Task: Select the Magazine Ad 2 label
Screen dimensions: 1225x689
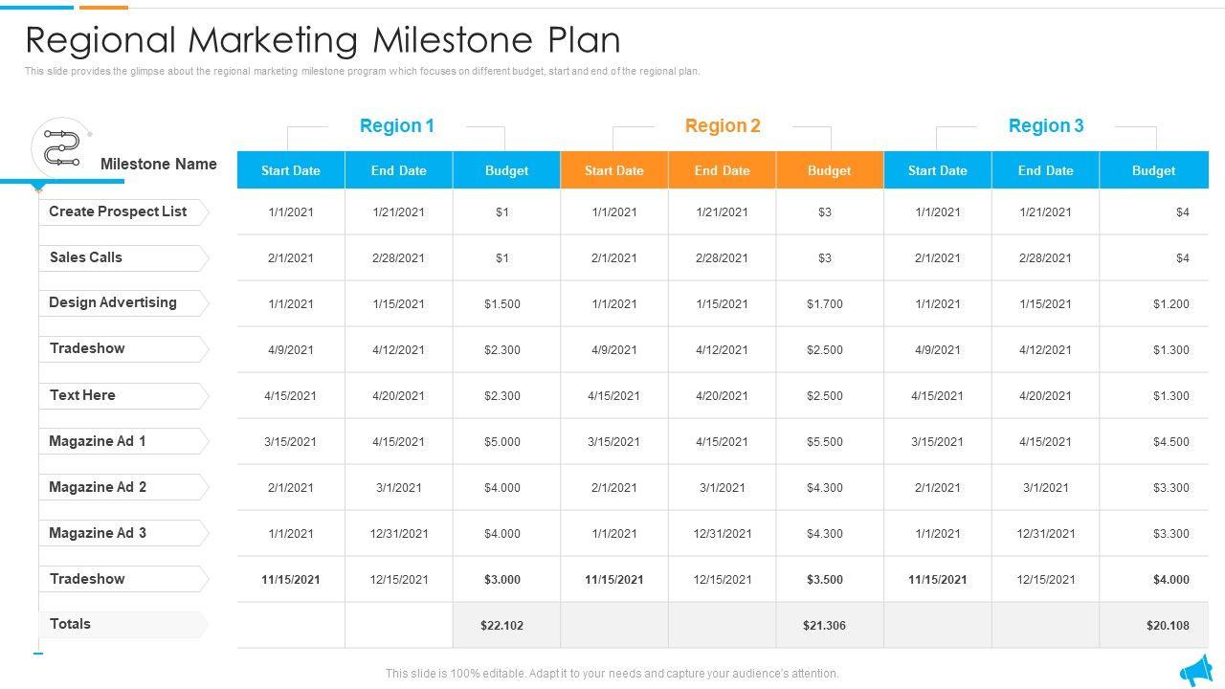Action: point(98,487)
